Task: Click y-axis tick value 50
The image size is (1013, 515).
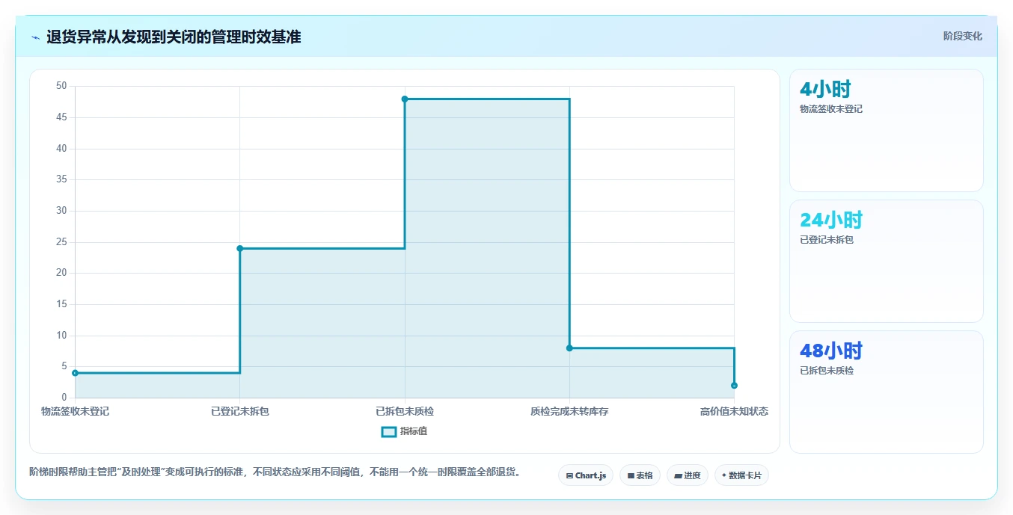Action: [61, 86]
